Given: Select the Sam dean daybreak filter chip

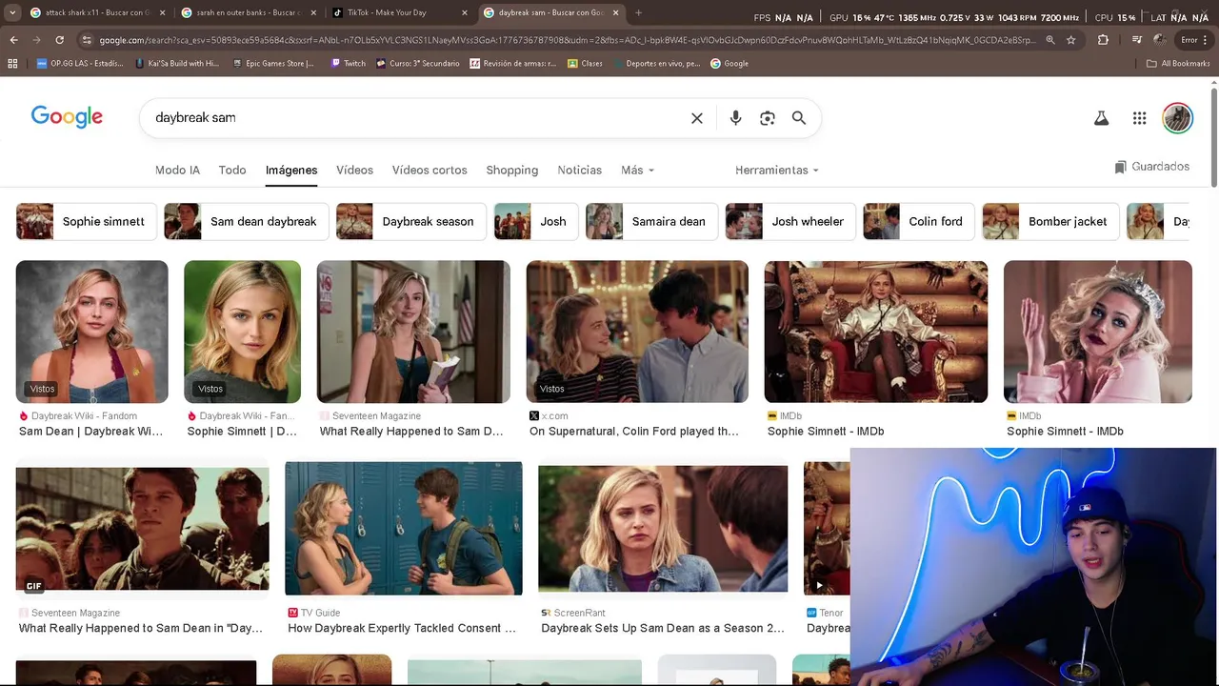Looking at the screenshot, I should click(246, 222).
